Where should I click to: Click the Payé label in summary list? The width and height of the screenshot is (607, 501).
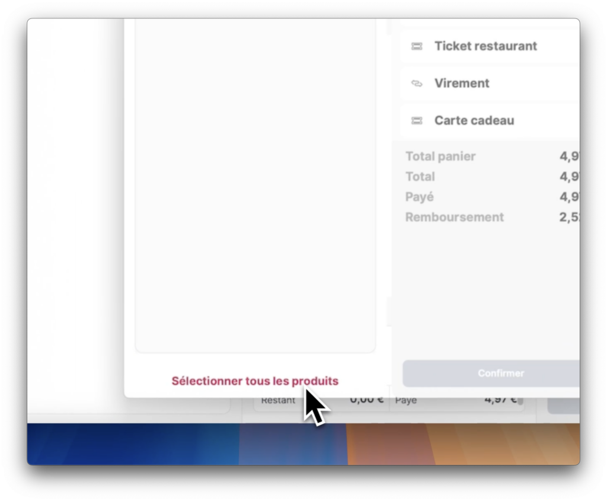(420, 197)
